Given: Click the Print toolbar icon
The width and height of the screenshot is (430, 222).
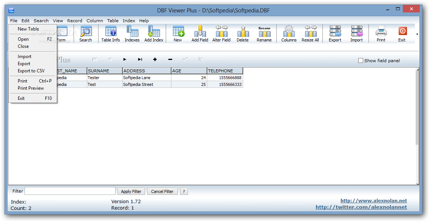Looking at the screenshot, I should (x=381, y=34).
